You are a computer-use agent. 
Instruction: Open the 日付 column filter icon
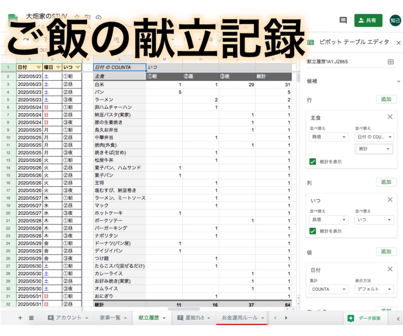[39, 67]
